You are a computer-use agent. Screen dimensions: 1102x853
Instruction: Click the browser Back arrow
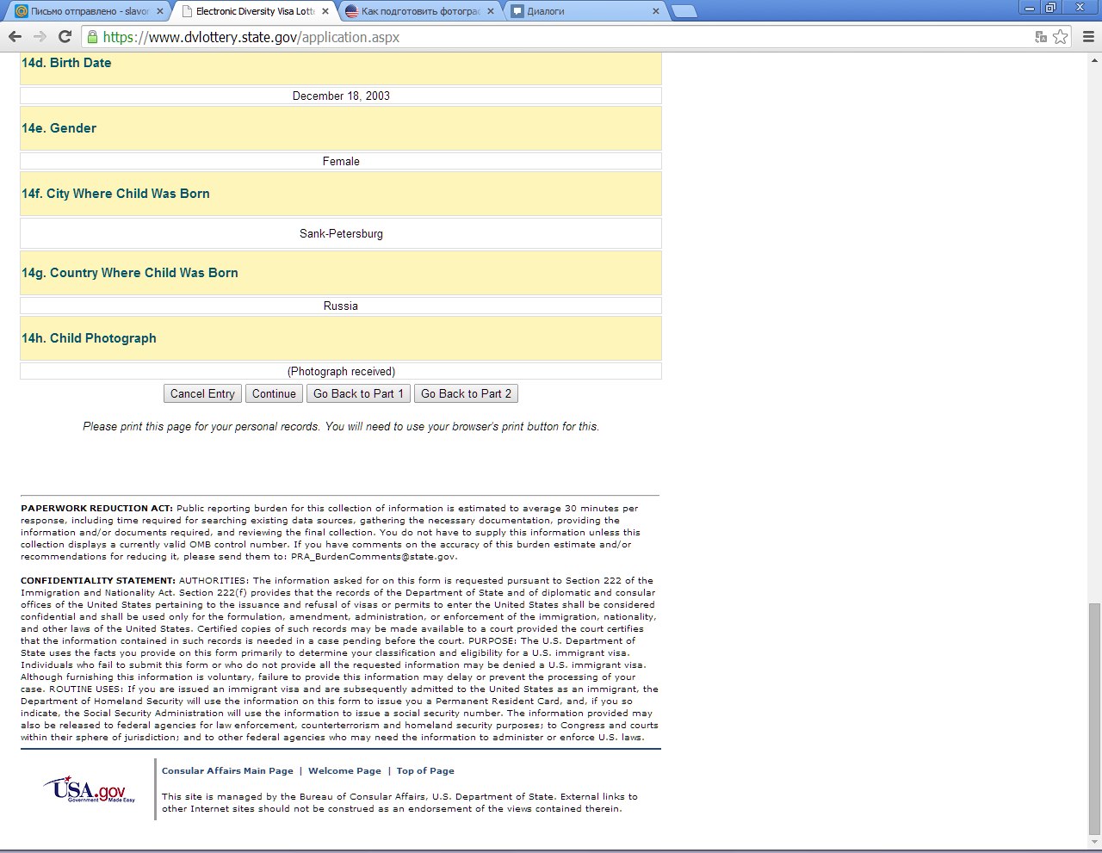pyautogui.click(x=15, y=37)
